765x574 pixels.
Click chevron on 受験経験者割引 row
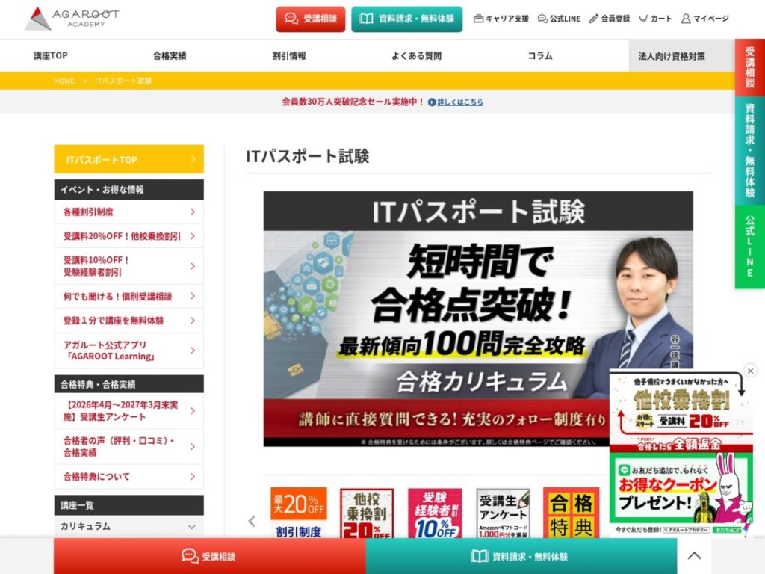click(x=193, y=266)
